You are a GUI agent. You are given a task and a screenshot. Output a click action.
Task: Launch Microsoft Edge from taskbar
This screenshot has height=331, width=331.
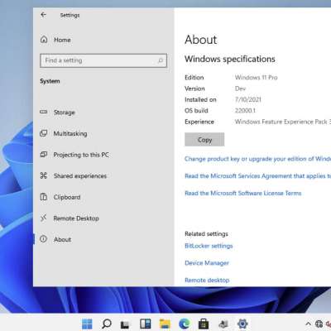[x=185, y=324]
